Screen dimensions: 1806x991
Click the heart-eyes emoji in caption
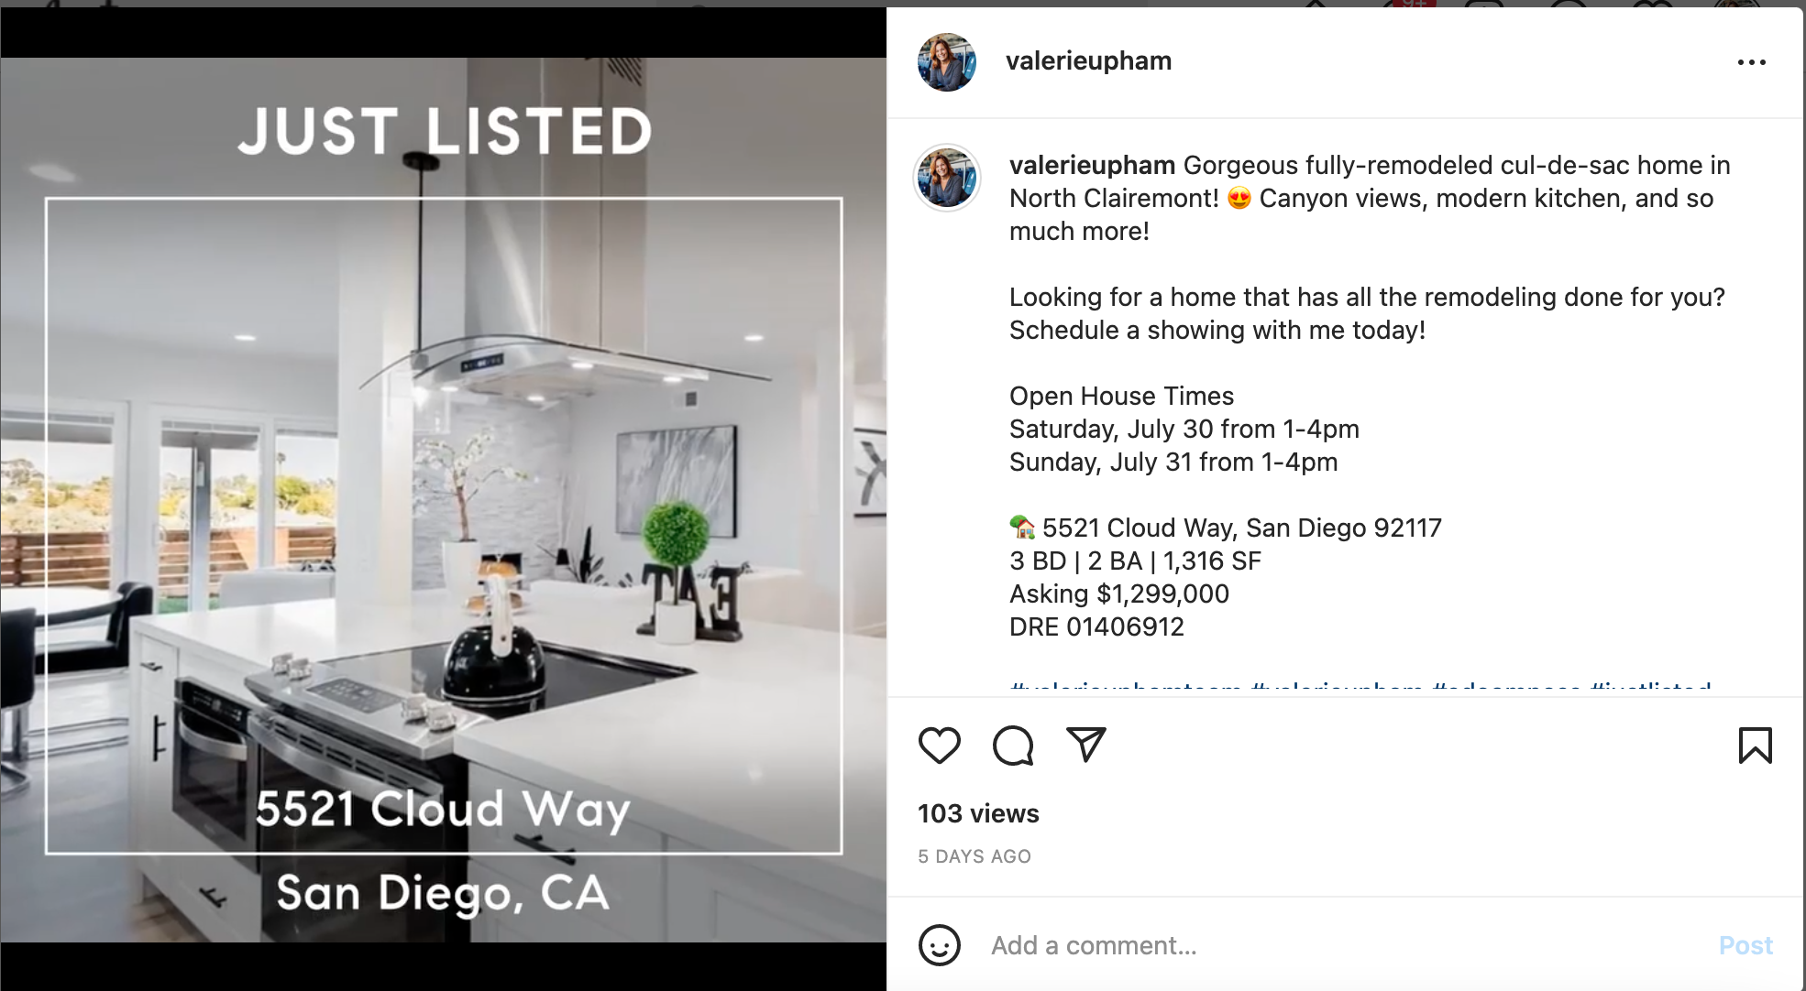(1239, 198)
